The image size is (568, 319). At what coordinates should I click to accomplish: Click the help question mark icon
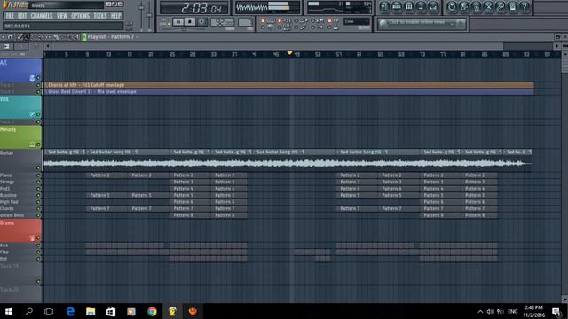(x=525, y=6)
